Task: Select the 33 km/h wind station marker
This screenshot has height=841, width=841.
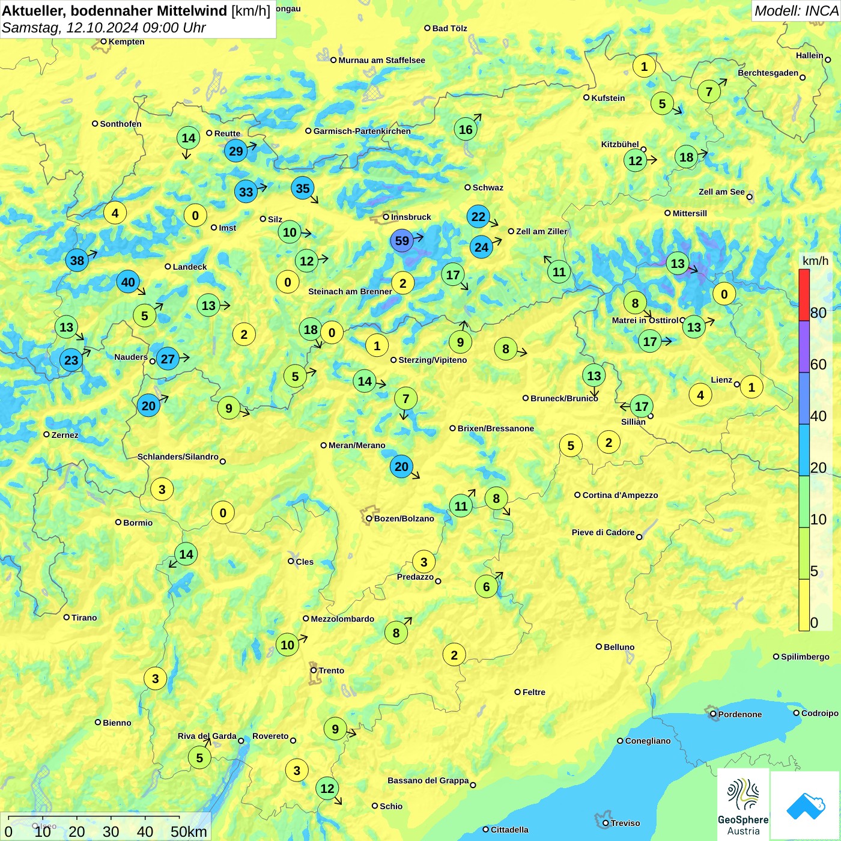Action: (x=246, y=192)
